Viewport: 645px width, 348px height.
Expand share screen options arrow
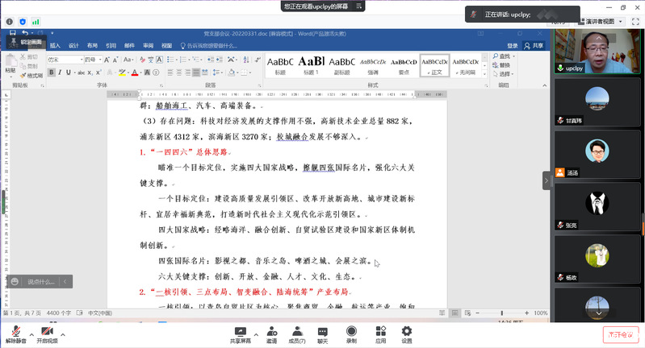pos(256,334)
